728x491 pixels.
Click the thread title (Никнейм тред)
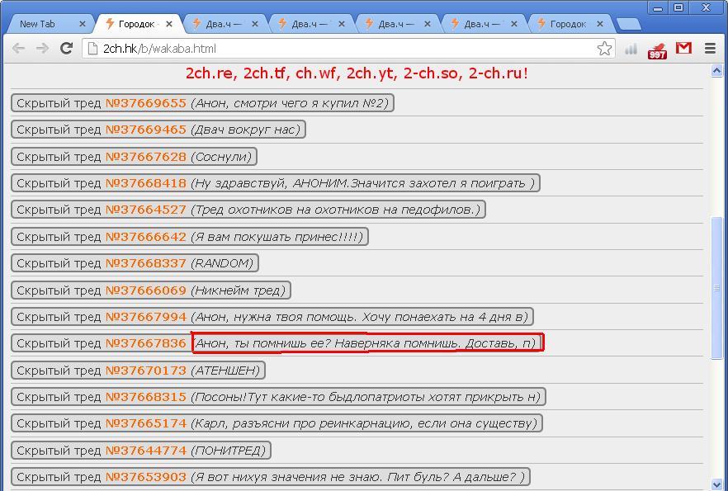pos(239,290)
